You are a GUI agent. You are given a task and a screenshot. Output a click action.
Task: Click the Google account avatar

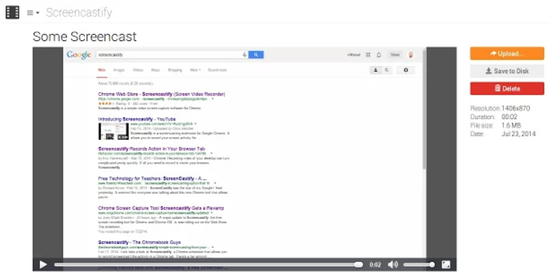(x=411, y=55)
